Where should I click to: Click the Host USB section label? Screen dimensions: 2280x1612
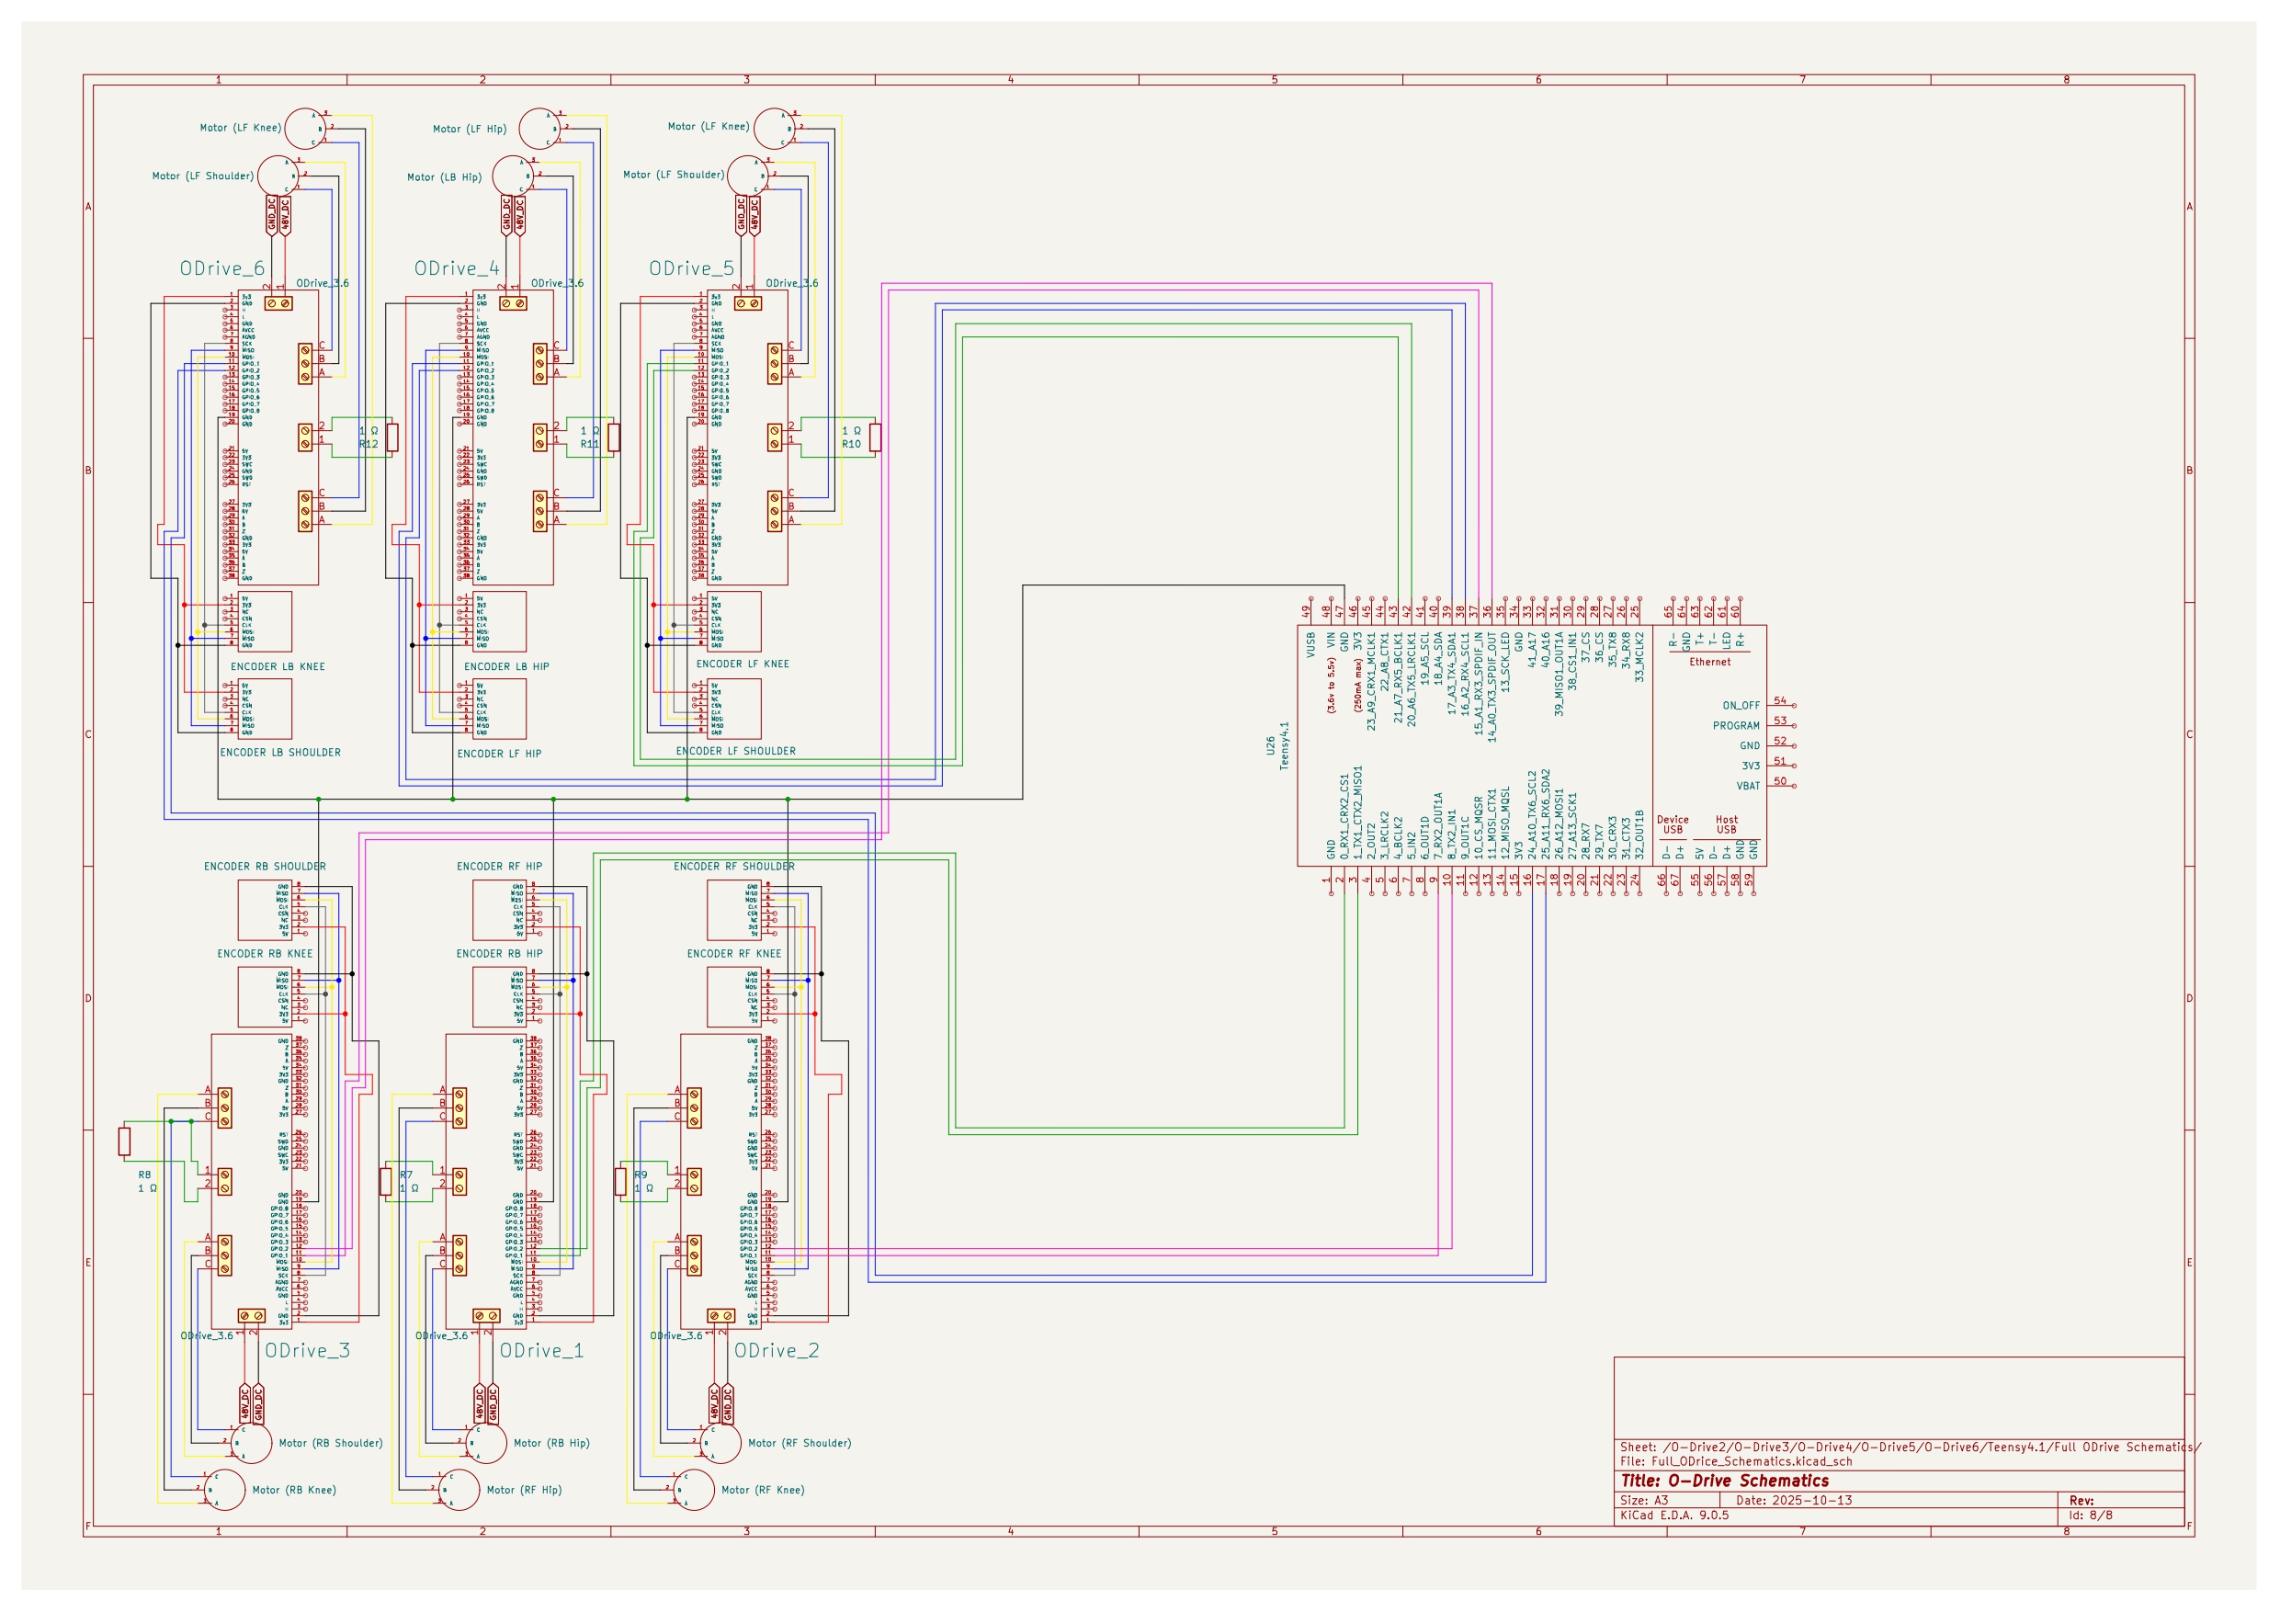[x=1727, y=825]
